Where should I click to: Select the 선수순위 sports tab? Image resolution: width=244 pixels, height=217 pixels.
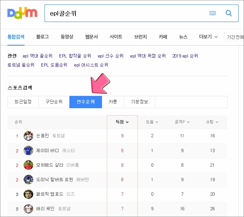tap(86, 102)
